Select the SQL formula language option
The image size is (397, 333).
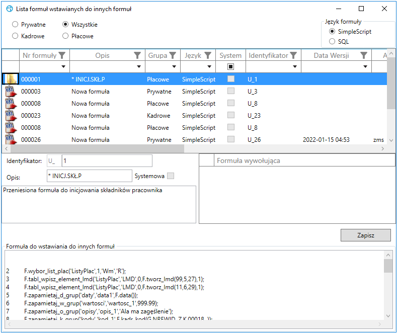point(332,41)
